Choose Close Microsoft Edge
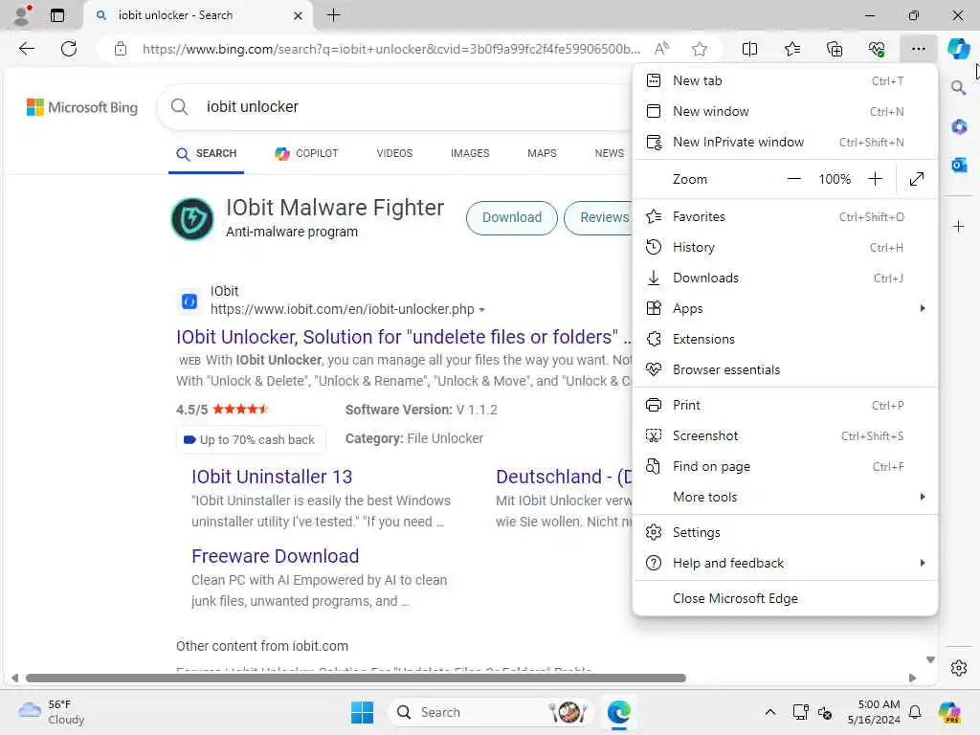 pyautogui.click(x=785, y=599)
